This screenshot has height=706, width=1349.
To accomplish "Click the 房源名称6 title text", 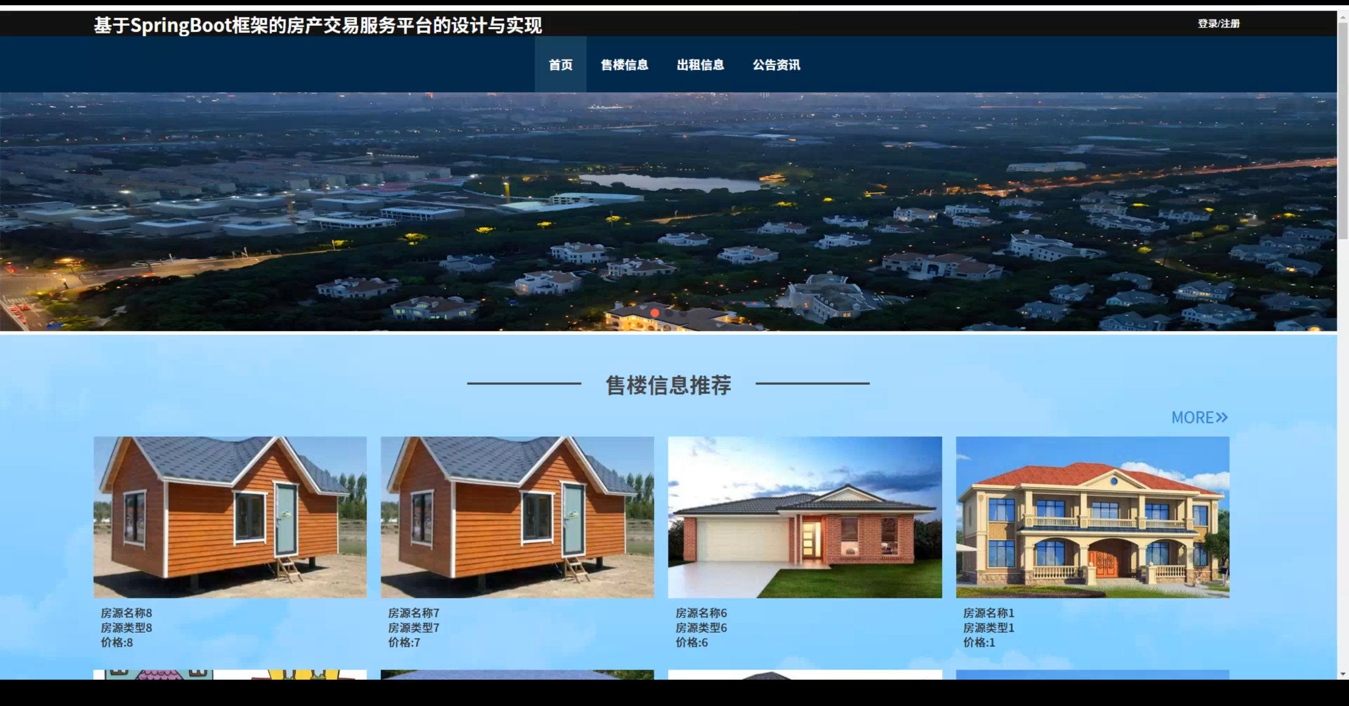I will [701, 613].
